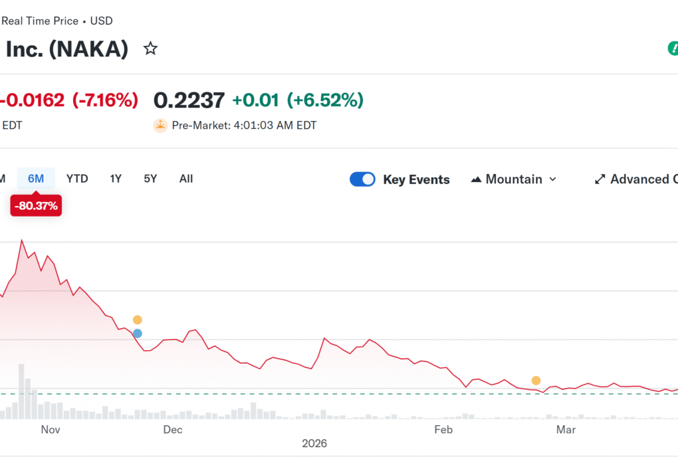Screen dimensions: 678x465
Task: Click the green alert badge icon
Action: (674, 48)
